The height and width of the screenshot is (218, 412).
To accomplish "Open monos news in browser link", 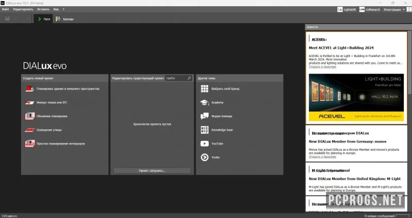I will [x=322, y=157].
